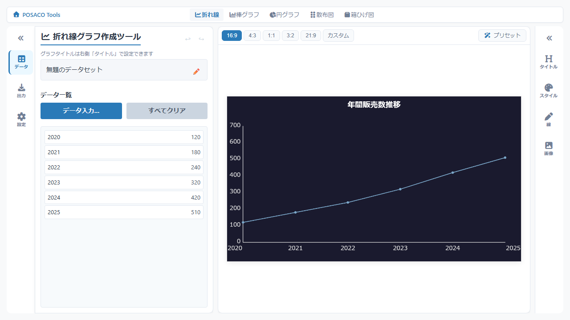Image resolution: width=570 pixels, height=320 pixels.
Task: Open the タイトル heading panel
Action: tap(549, 62)
